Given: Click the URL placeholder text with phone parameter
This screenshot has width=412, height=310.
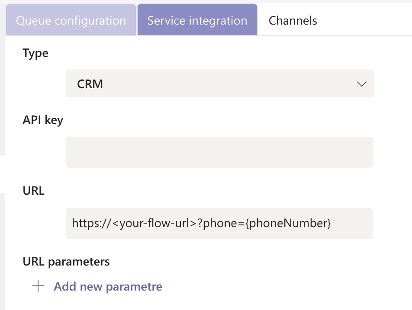Looking at the screenshot, I should pyautogui.click(x=201, y=223).
